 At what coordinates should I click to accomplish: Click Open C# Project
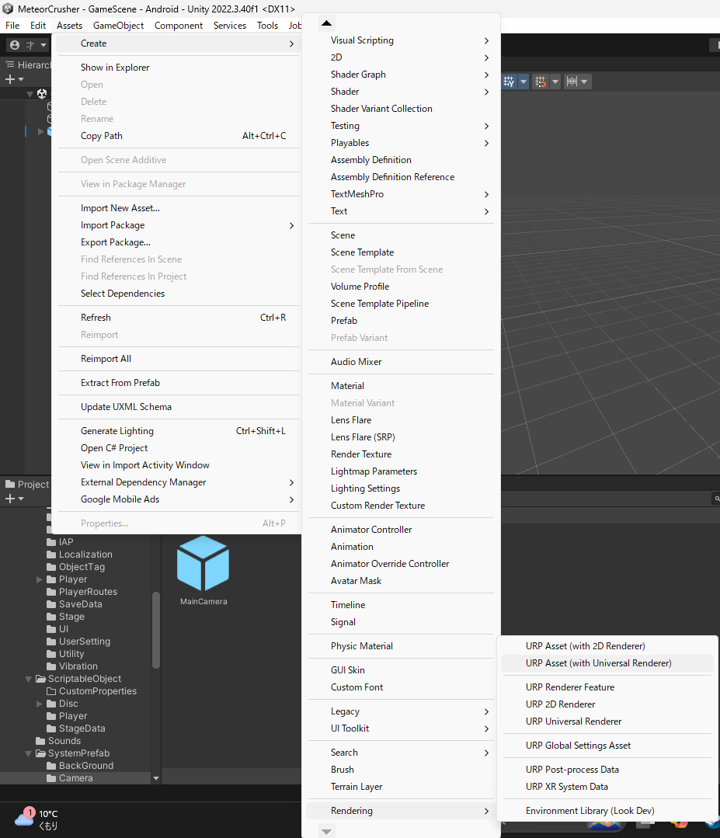point(178,448)
